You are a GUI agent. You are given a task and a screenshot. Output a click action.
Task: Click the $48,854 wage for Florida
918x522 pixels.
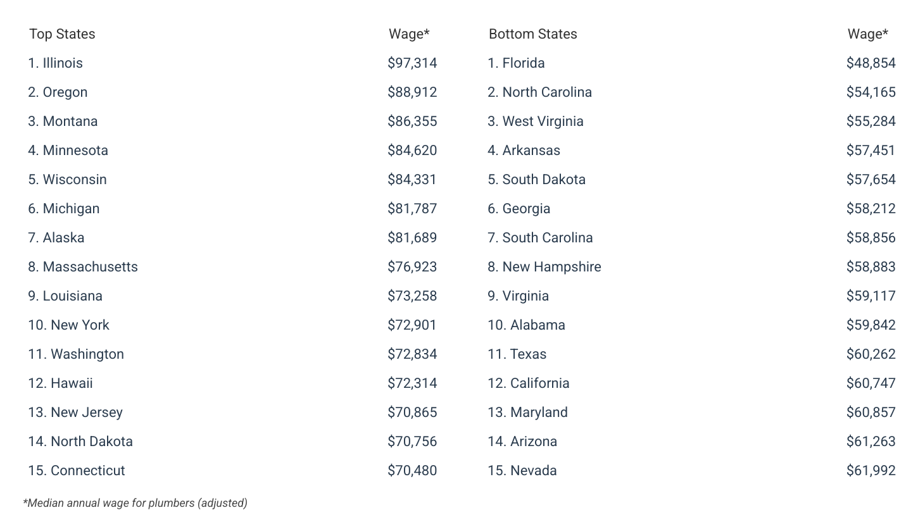coord(871,63)
